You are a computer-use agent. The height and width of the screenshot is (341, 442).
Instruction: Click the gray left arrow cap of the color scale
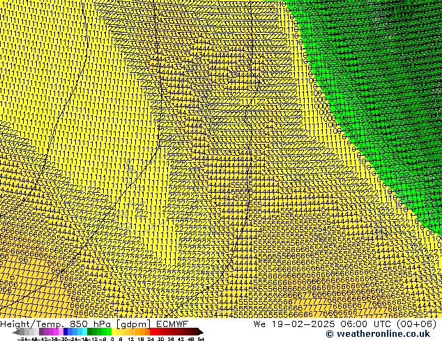[16, 332]
